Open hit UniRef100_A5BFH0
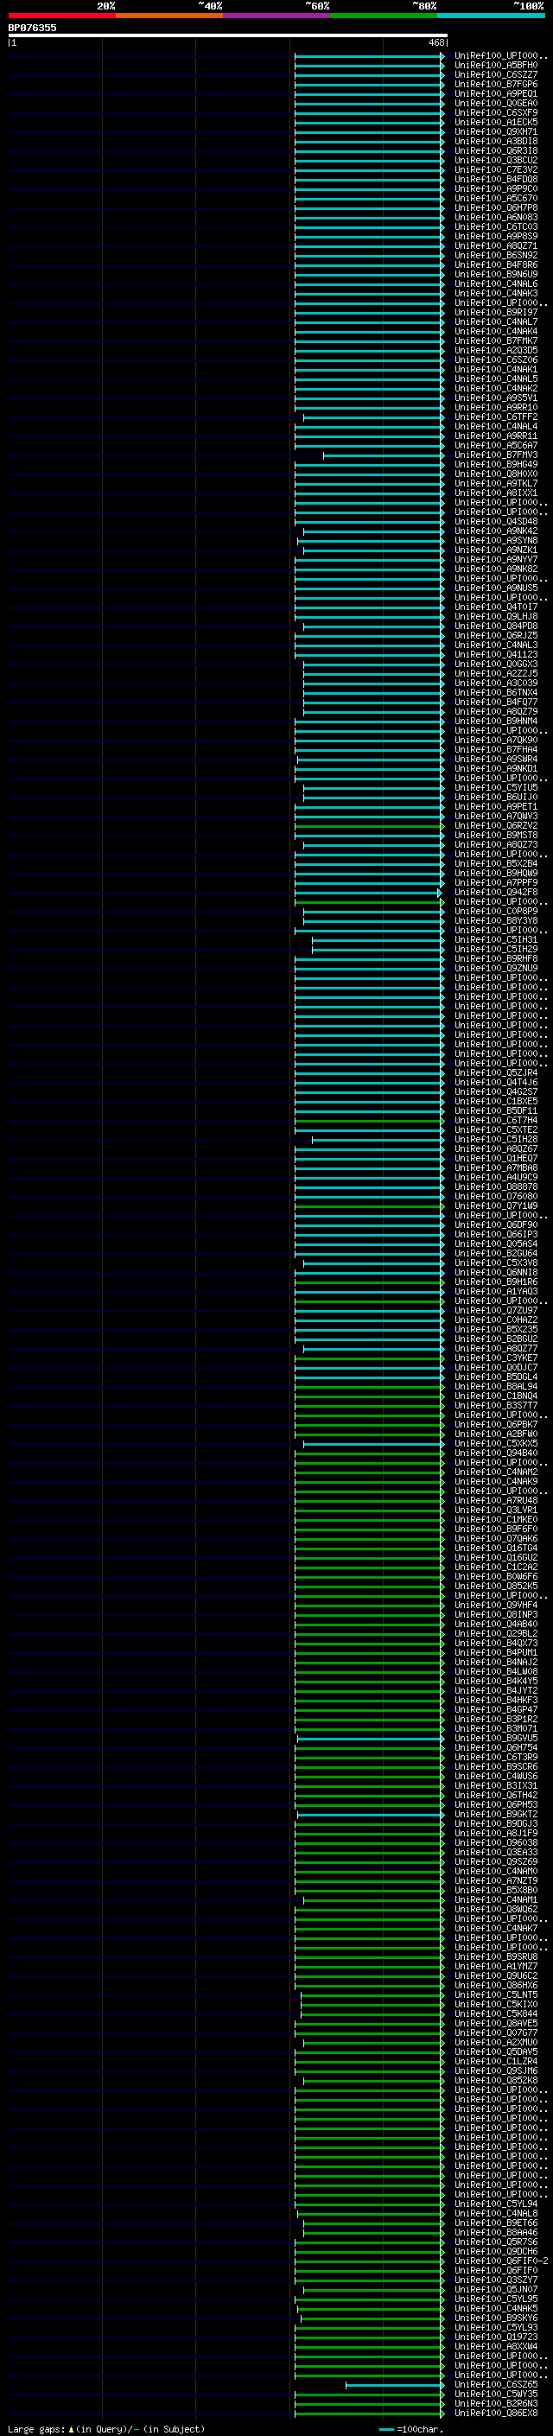 495,66
